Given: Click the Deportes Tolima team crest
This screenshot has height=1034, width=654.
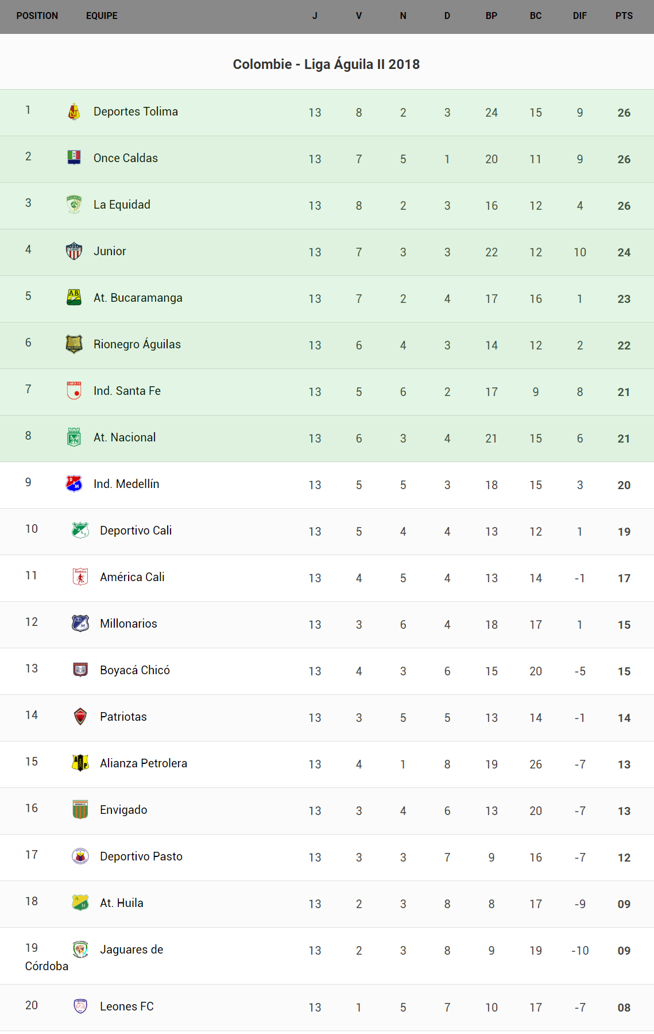Looking at the screenshot, I should coord(74,112).
